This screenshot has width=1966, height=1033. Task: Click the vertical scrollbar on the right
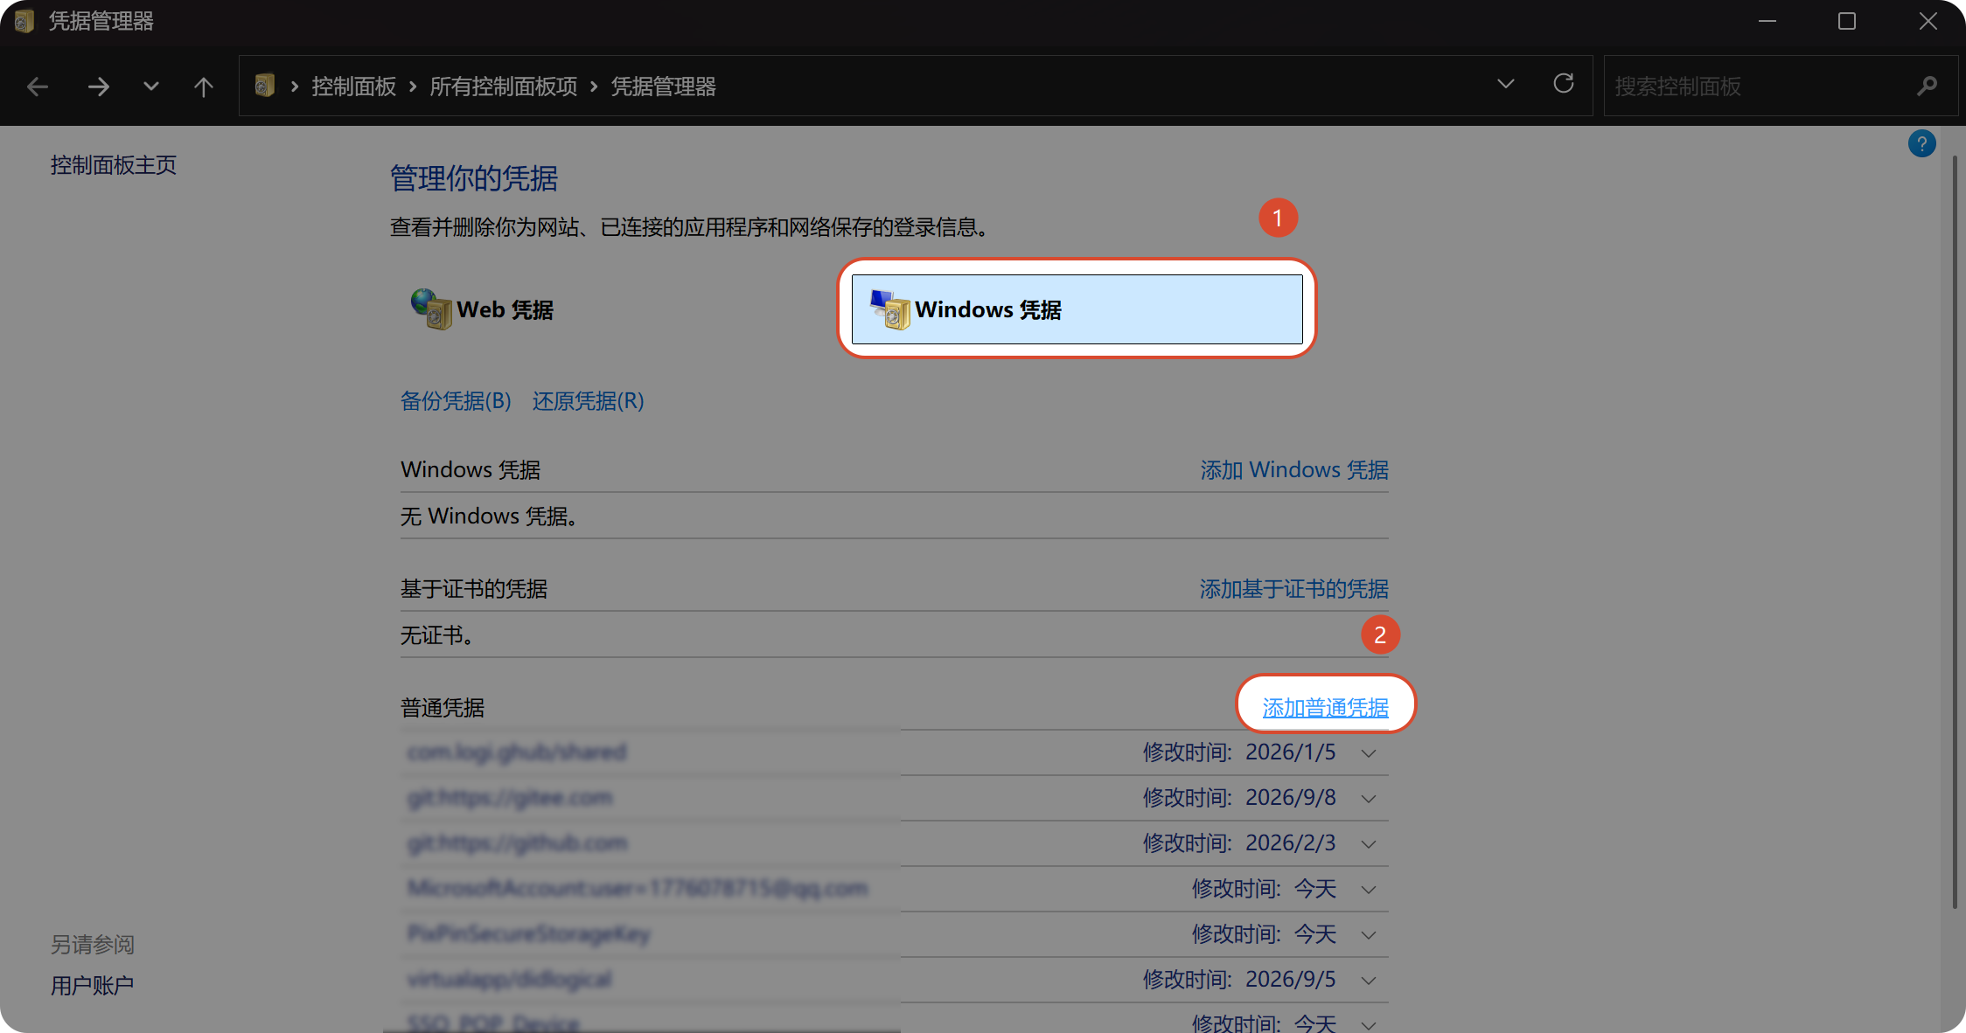(x=1956, y=533)
